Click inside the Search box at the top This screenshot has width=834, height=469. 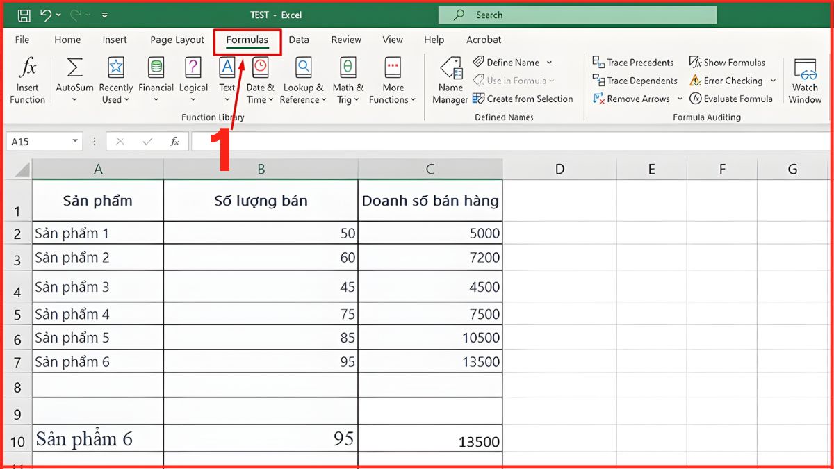(x=577, y=14)
